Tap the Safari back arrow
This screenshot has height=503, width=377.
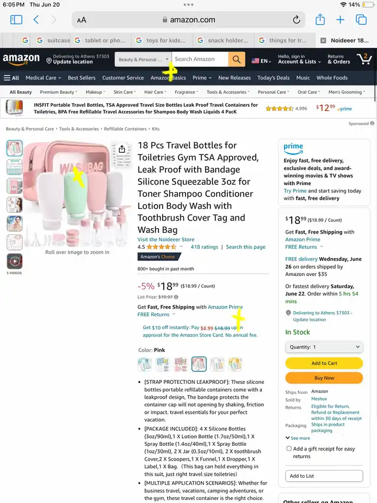pos(36,20)
